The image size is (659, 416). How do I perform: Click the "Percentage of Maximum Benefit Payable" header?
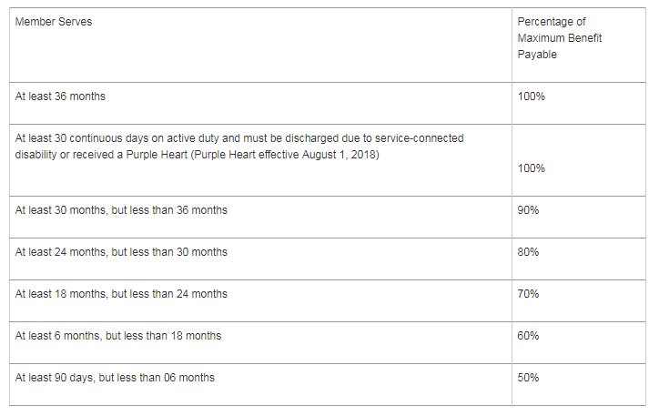(559, 37)
